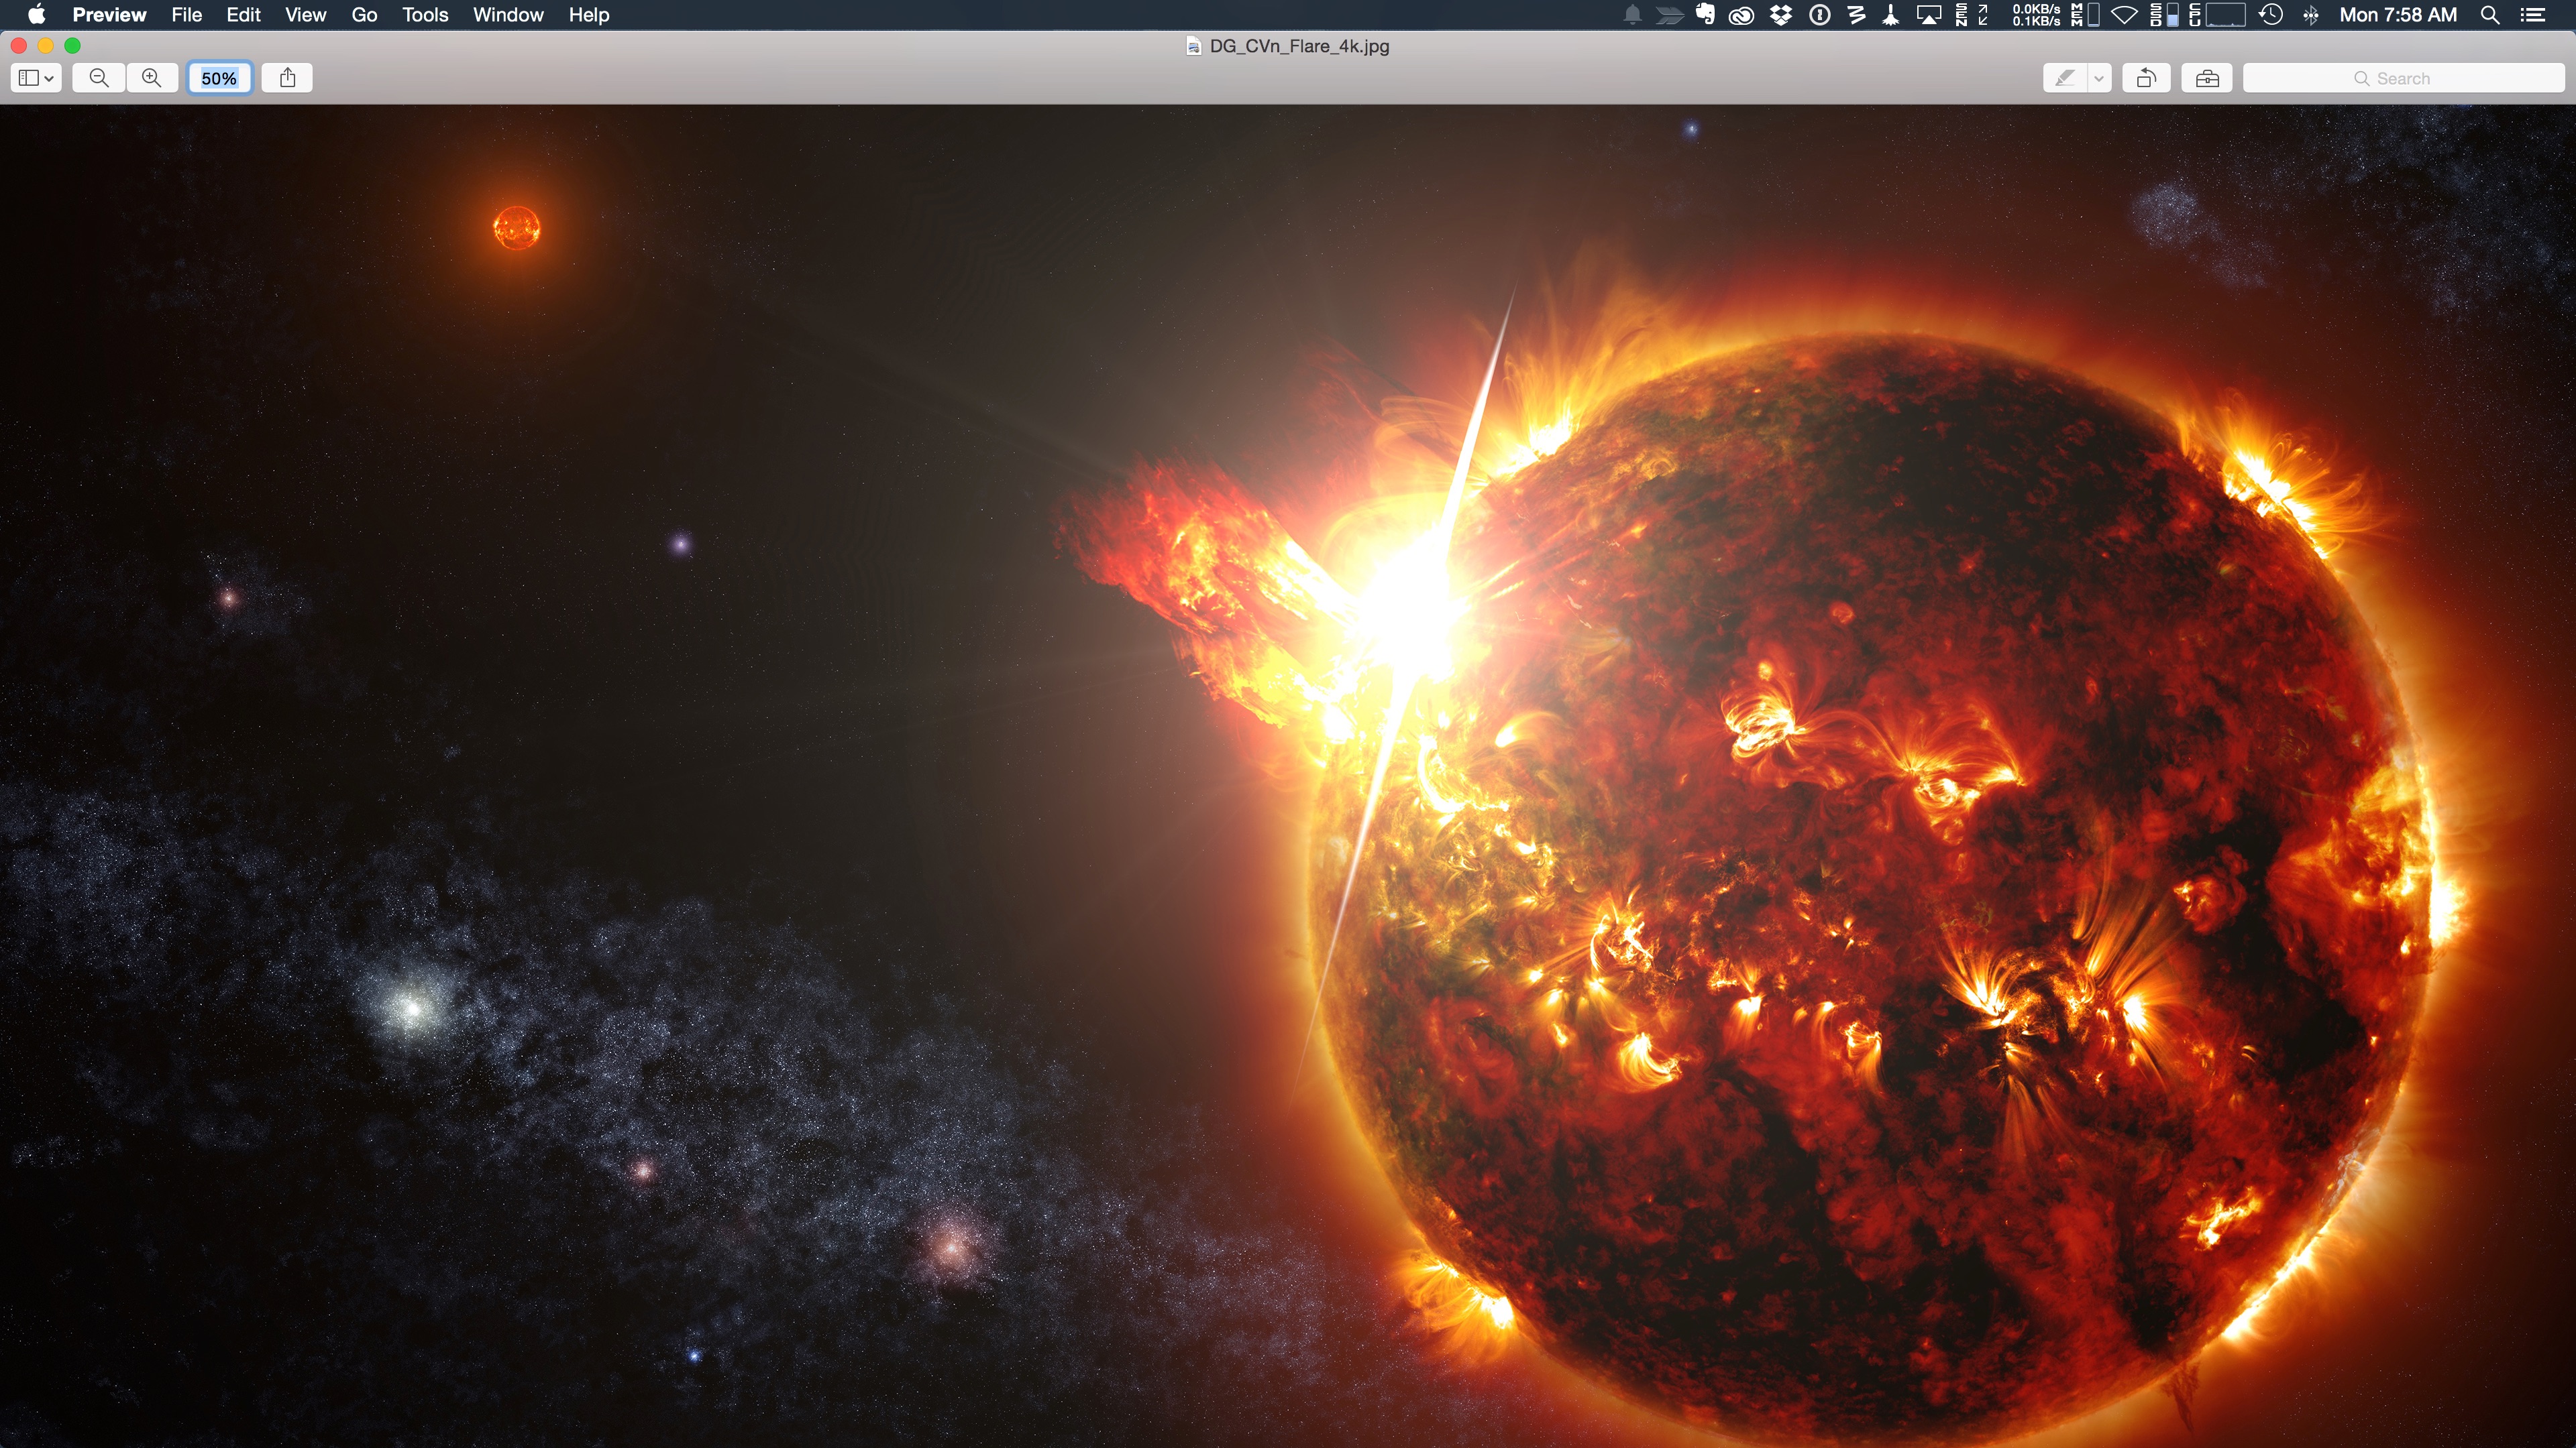Close the Preview window with red button
The width and height of the screenshot is (2576, 1448).
[x=19, y=46]
